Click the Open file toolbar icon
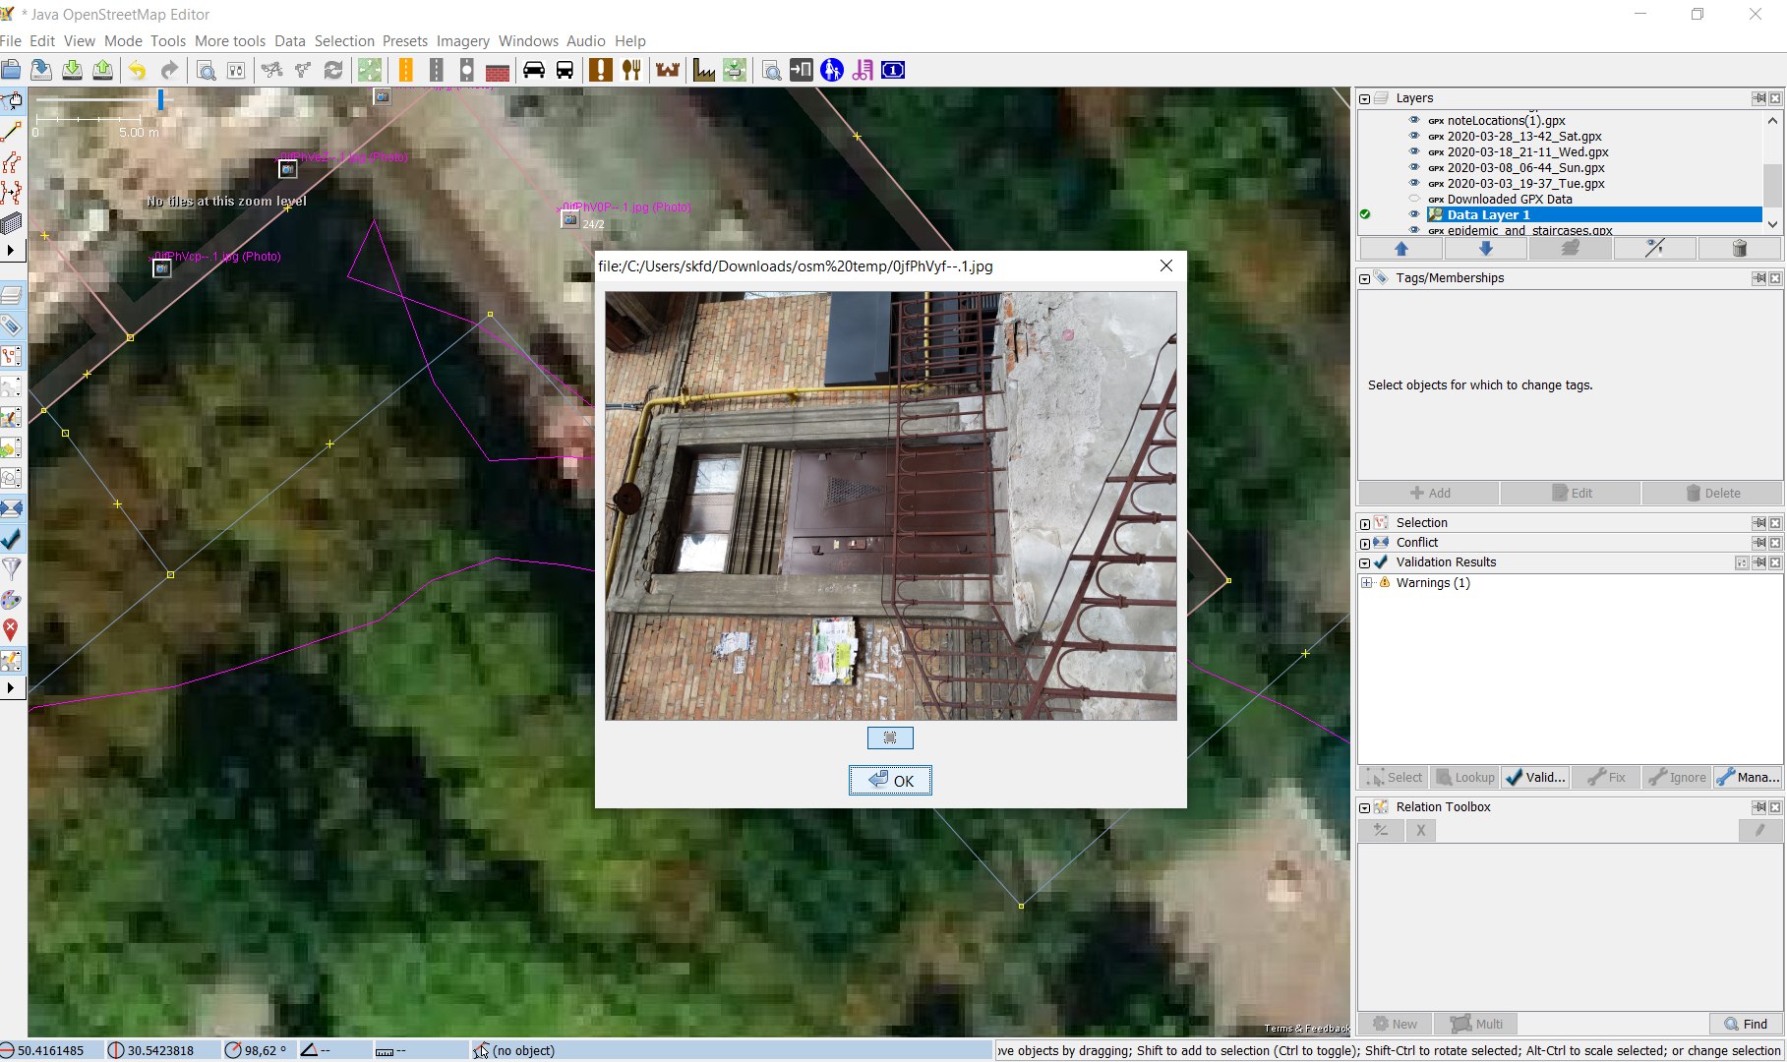1787x1062 pixels. (x=11, y=70)
